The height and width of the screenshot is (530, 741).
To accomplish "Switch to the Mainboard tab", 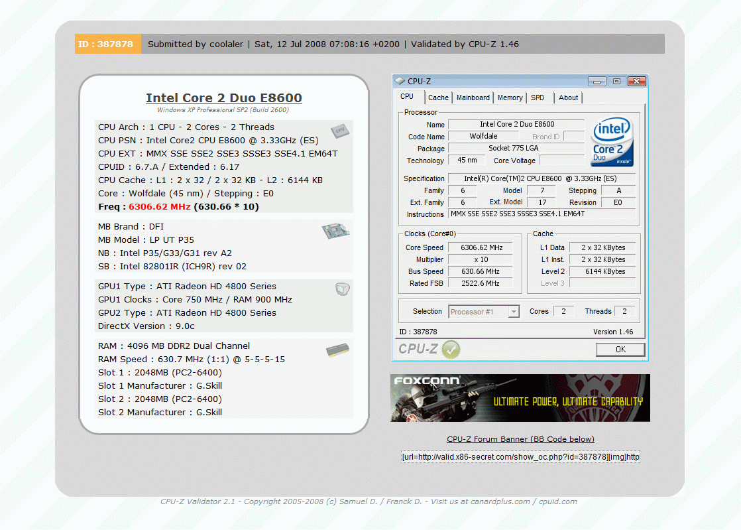I will click(x=473, y=98).
